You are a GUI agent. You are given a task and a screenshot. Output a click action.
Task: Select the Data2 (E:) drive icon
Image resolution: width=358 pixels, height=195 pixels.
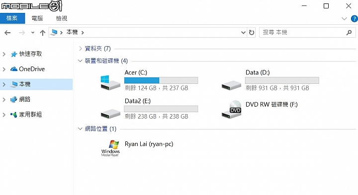coord(110,114)
